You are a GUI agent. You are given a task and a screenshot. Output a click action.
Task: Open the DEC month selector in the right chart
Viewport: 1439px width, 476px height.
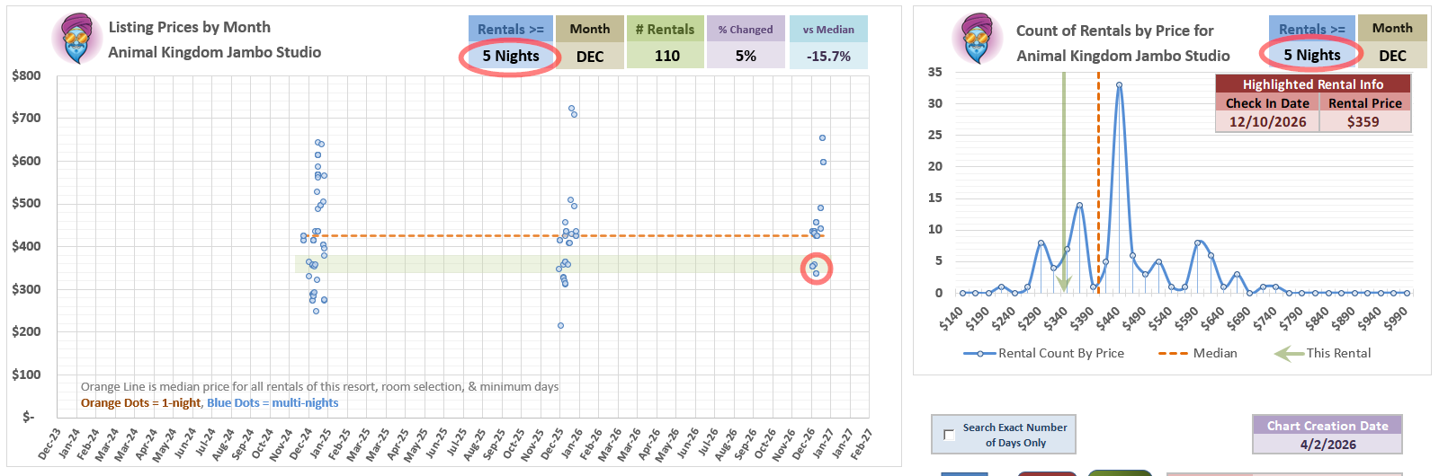1392,55
